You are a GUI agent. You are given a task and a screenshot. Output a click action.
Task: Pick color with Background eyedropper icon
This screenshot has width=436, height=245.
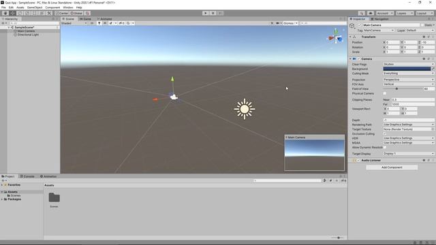[433, 69]
